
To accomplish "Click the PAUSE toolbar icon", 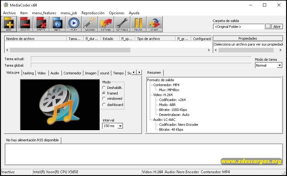I will point(139,24).
